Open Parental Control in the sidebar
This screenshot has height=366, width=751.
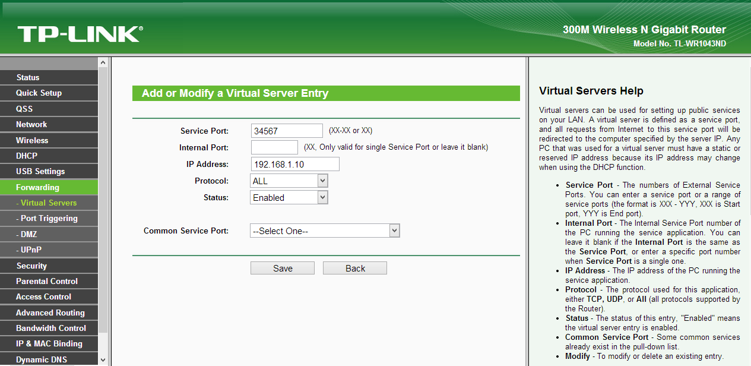(x=49, y=281)
